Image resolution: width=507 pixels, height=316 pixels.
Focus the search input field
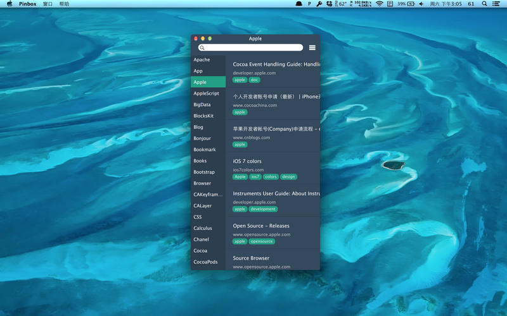[x=253, y=47]
